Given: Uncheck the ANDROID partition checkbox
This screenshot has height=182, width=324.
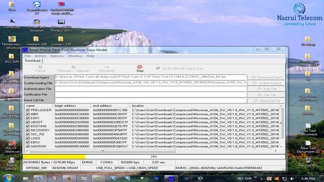Looking at the screenshot, I should tap(28, 146).
